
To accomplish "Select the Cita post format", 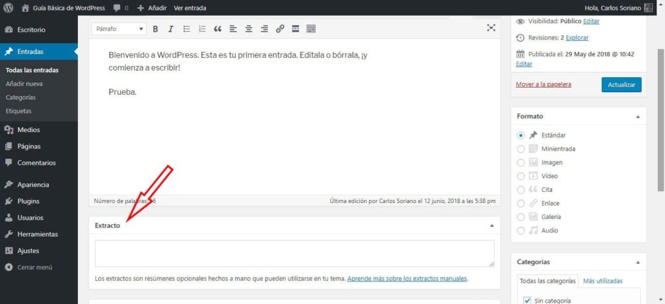I will click(x=521, y=190).
